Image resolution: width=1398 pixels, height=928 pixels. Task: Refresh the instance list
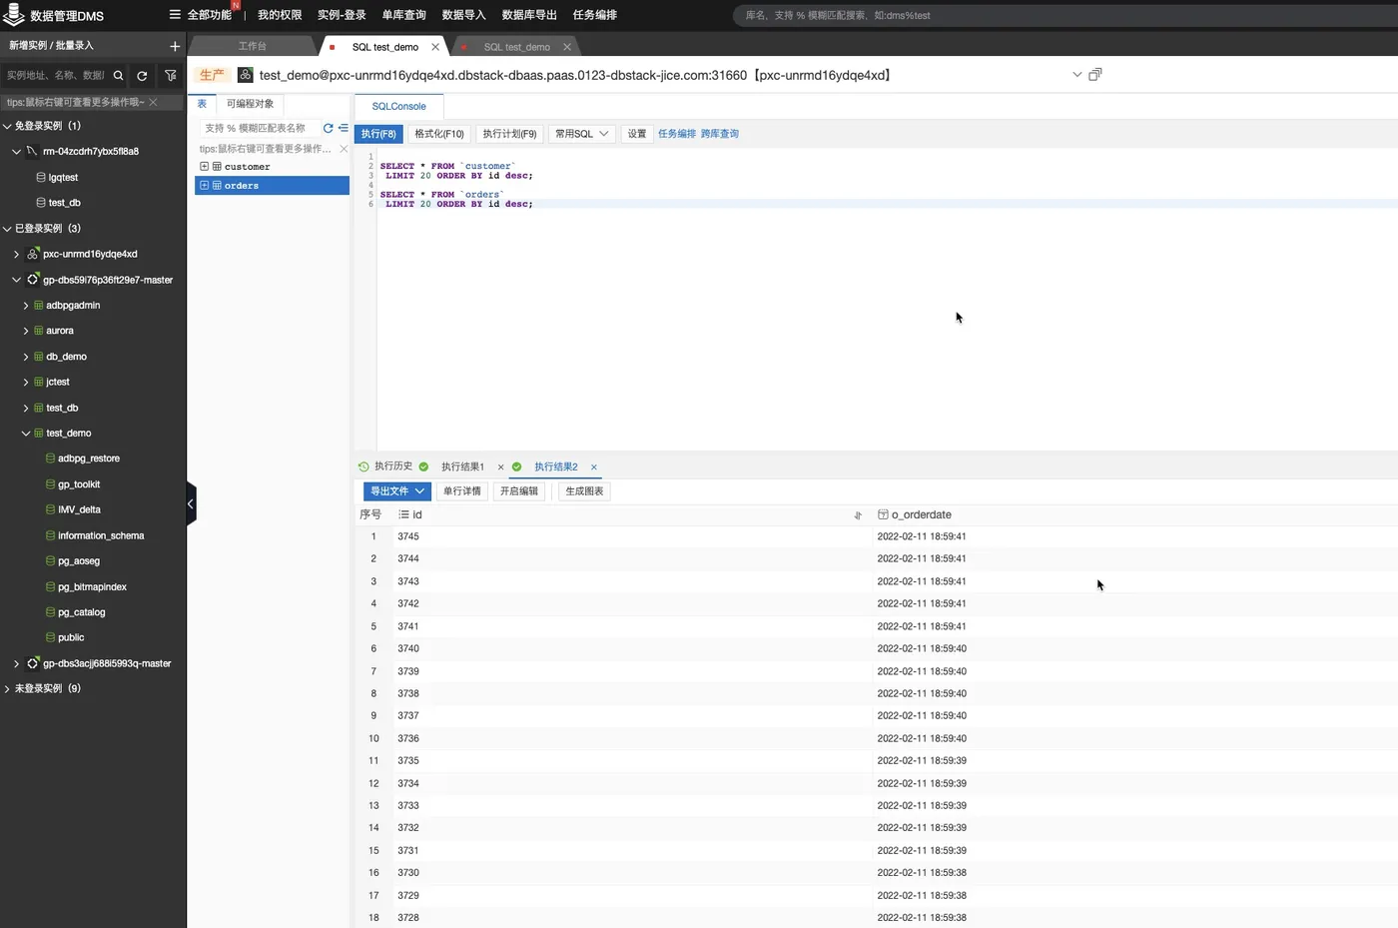point(142,75)
